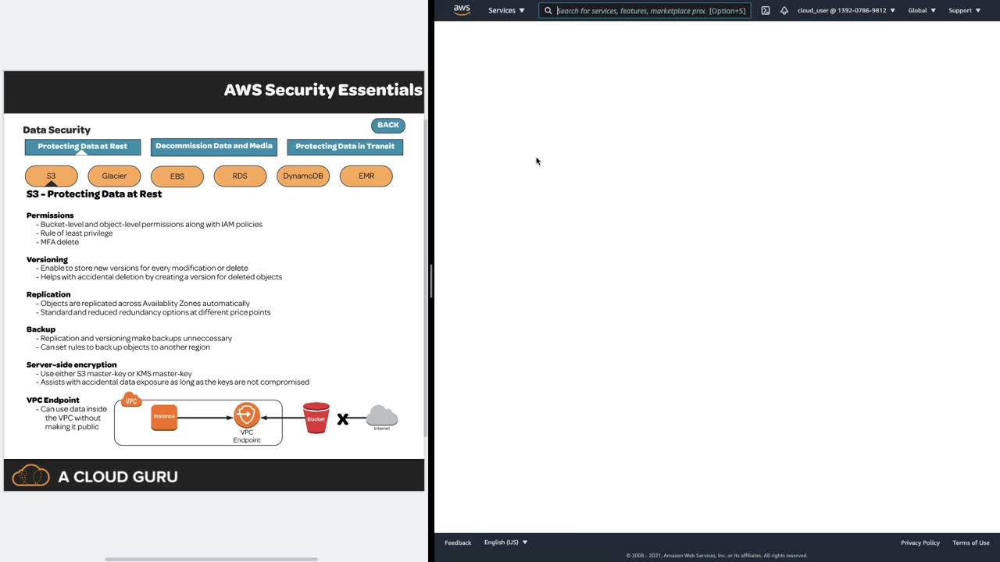The height and width of the screenshot is (562, 1000).
Task: Open the Terms of Use link
Action: click(x=971, y=542)
